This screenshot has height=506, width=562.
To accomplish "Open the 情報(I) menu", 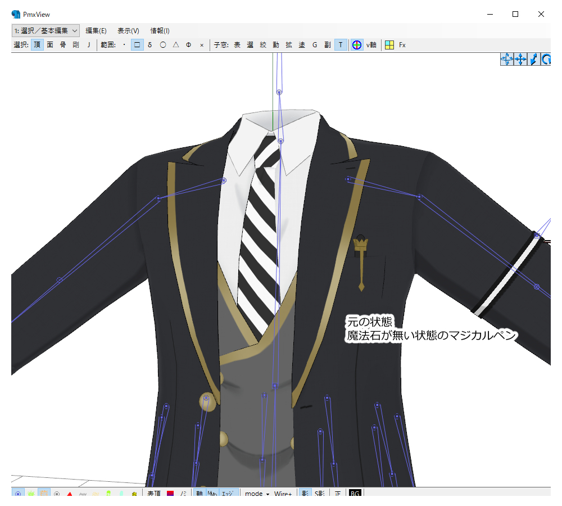I will coord(160,31).
